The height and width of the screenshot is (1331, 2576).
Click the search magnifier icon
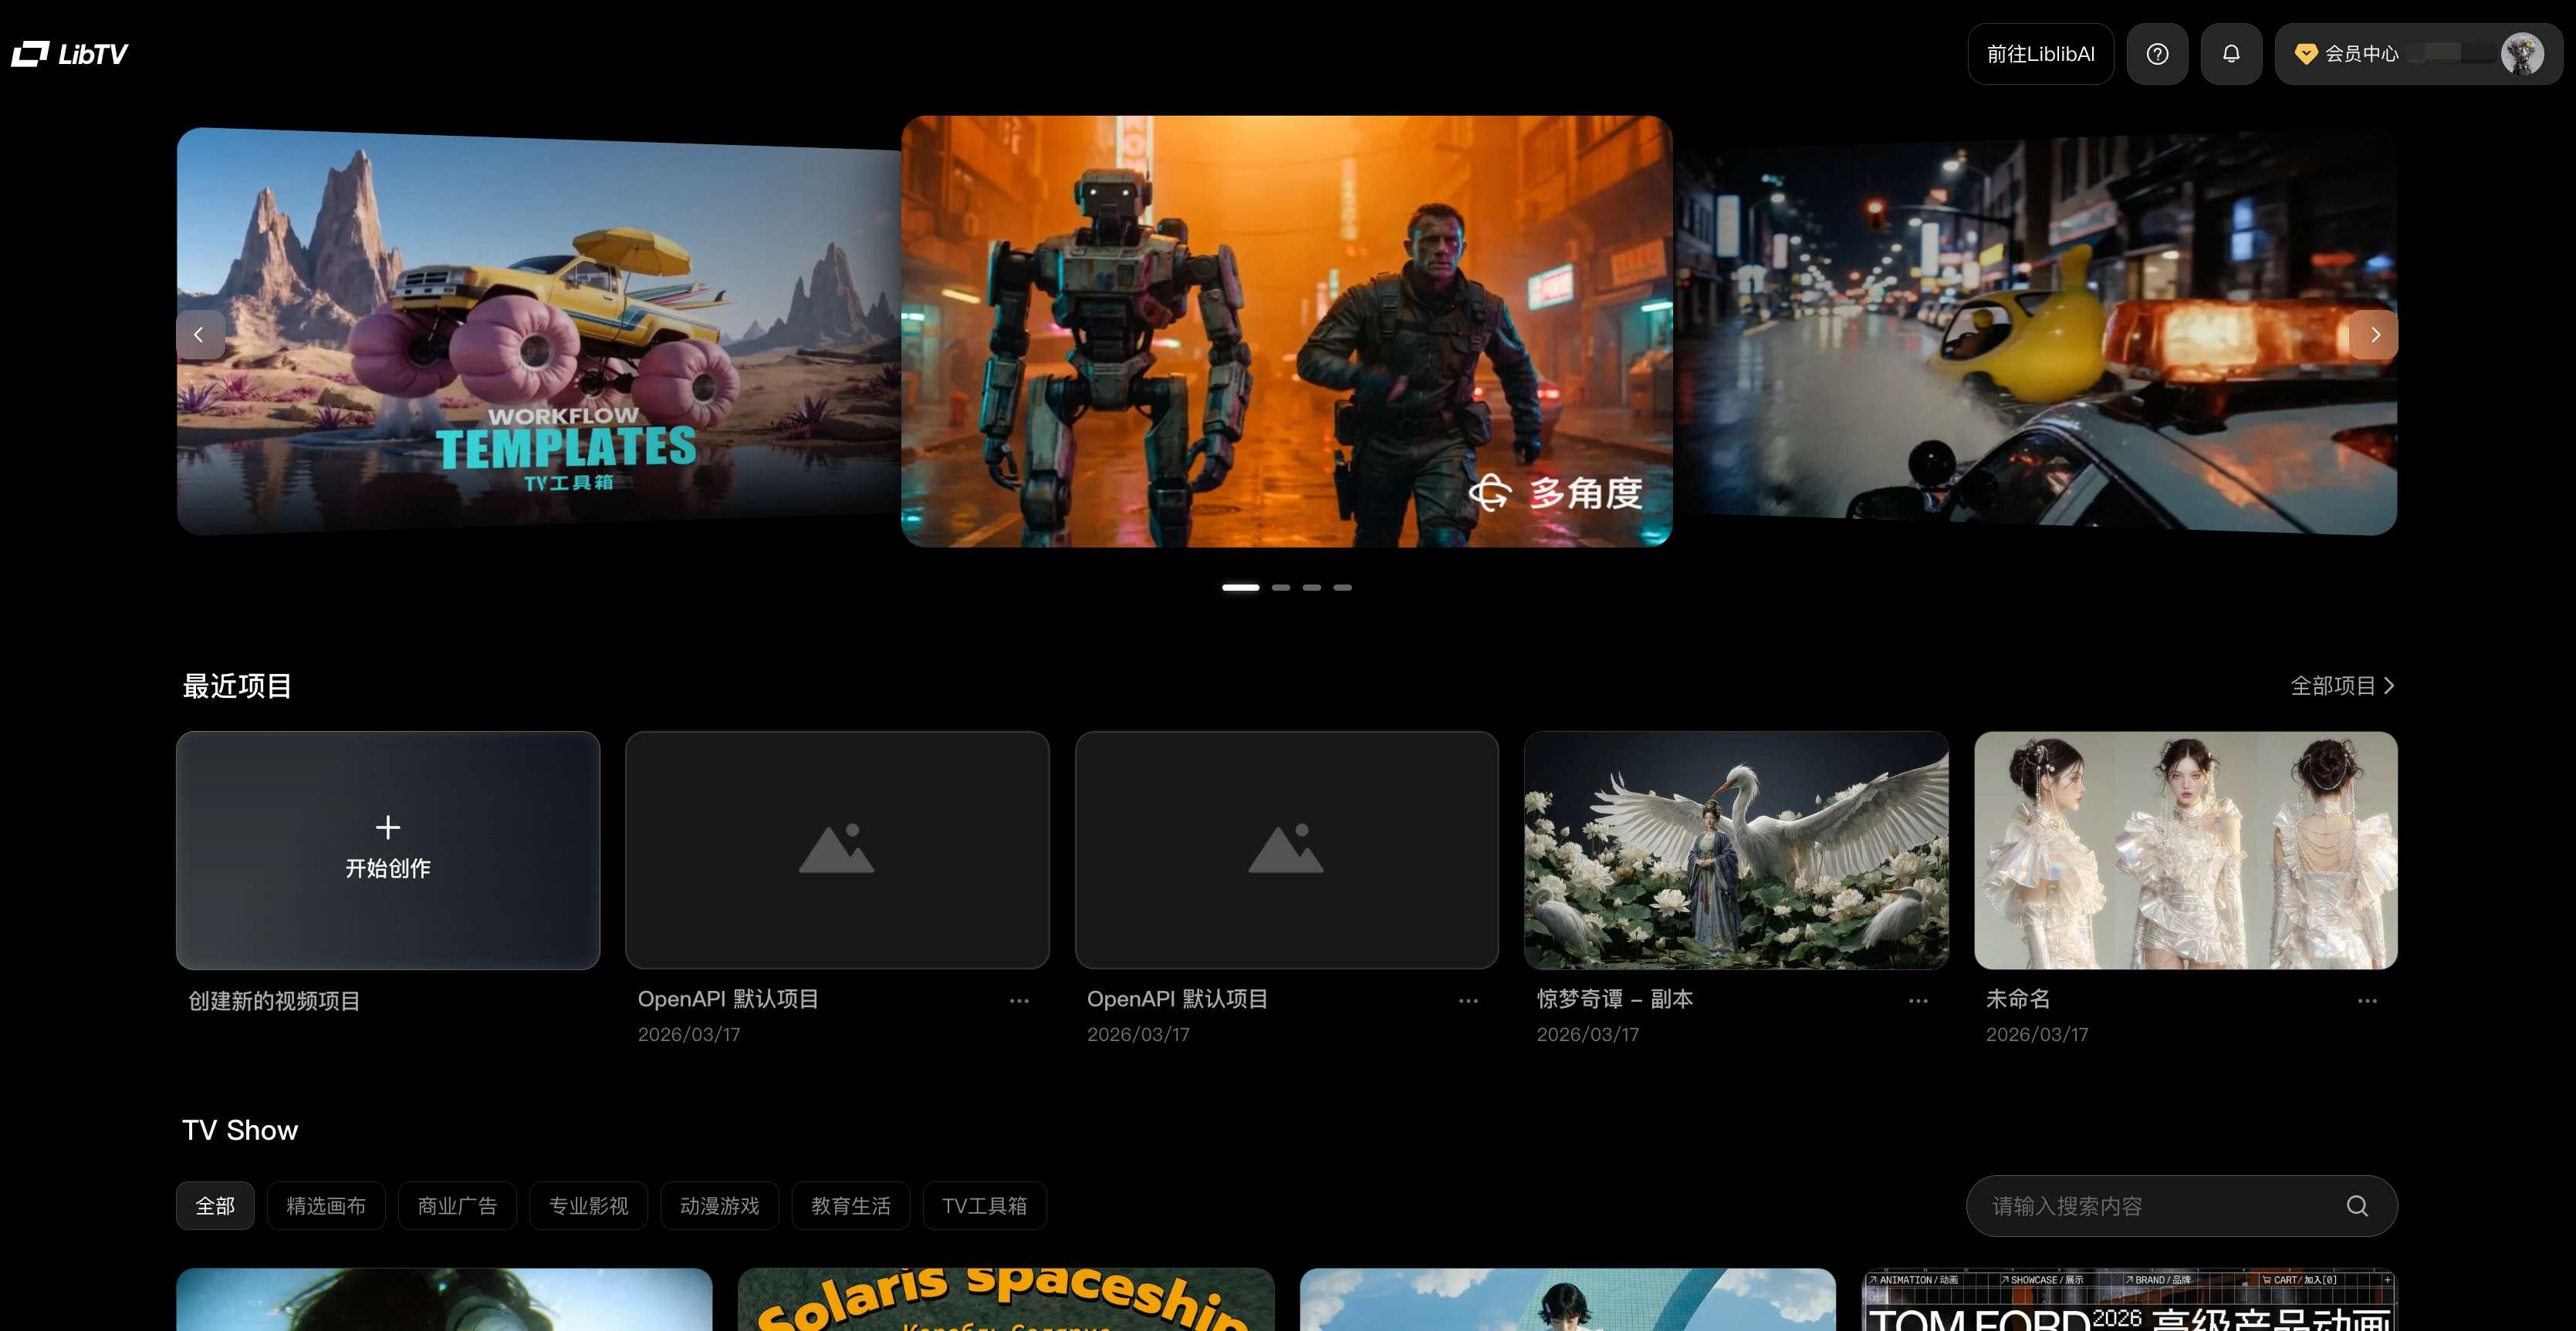(x=2357, y=1206)
